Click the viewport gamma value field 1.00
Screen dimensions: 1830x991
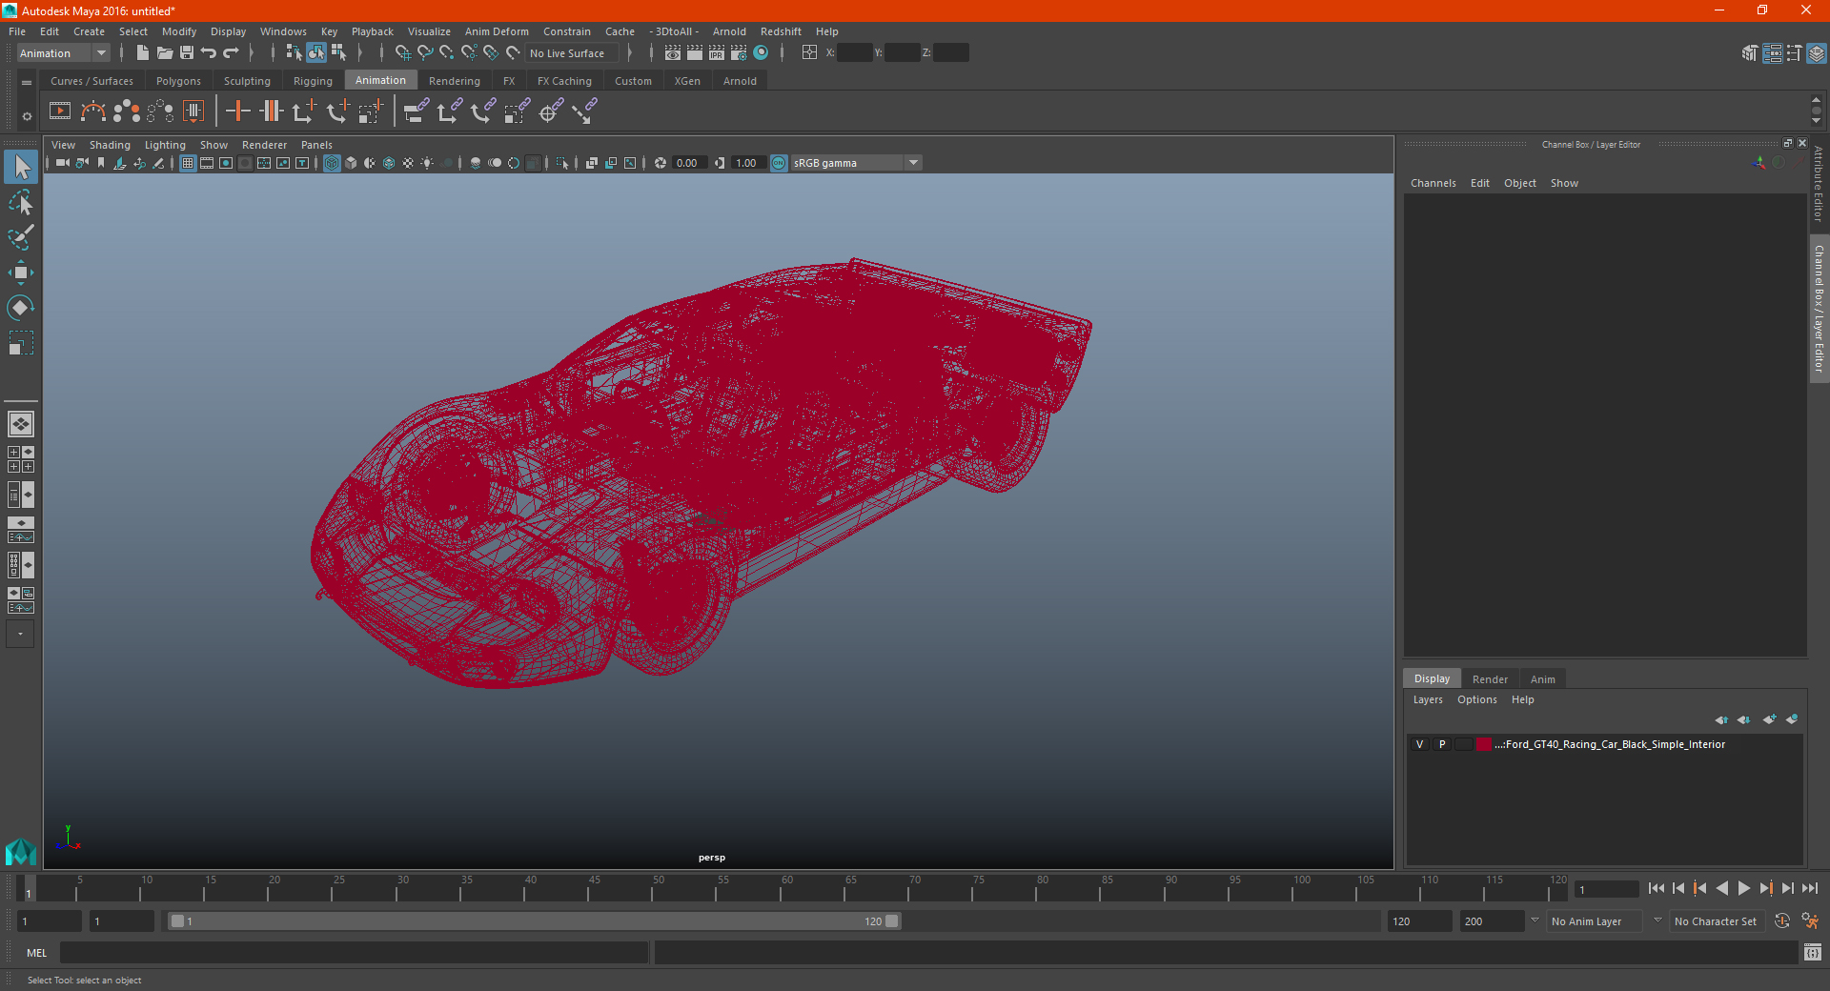click(747, 163)
